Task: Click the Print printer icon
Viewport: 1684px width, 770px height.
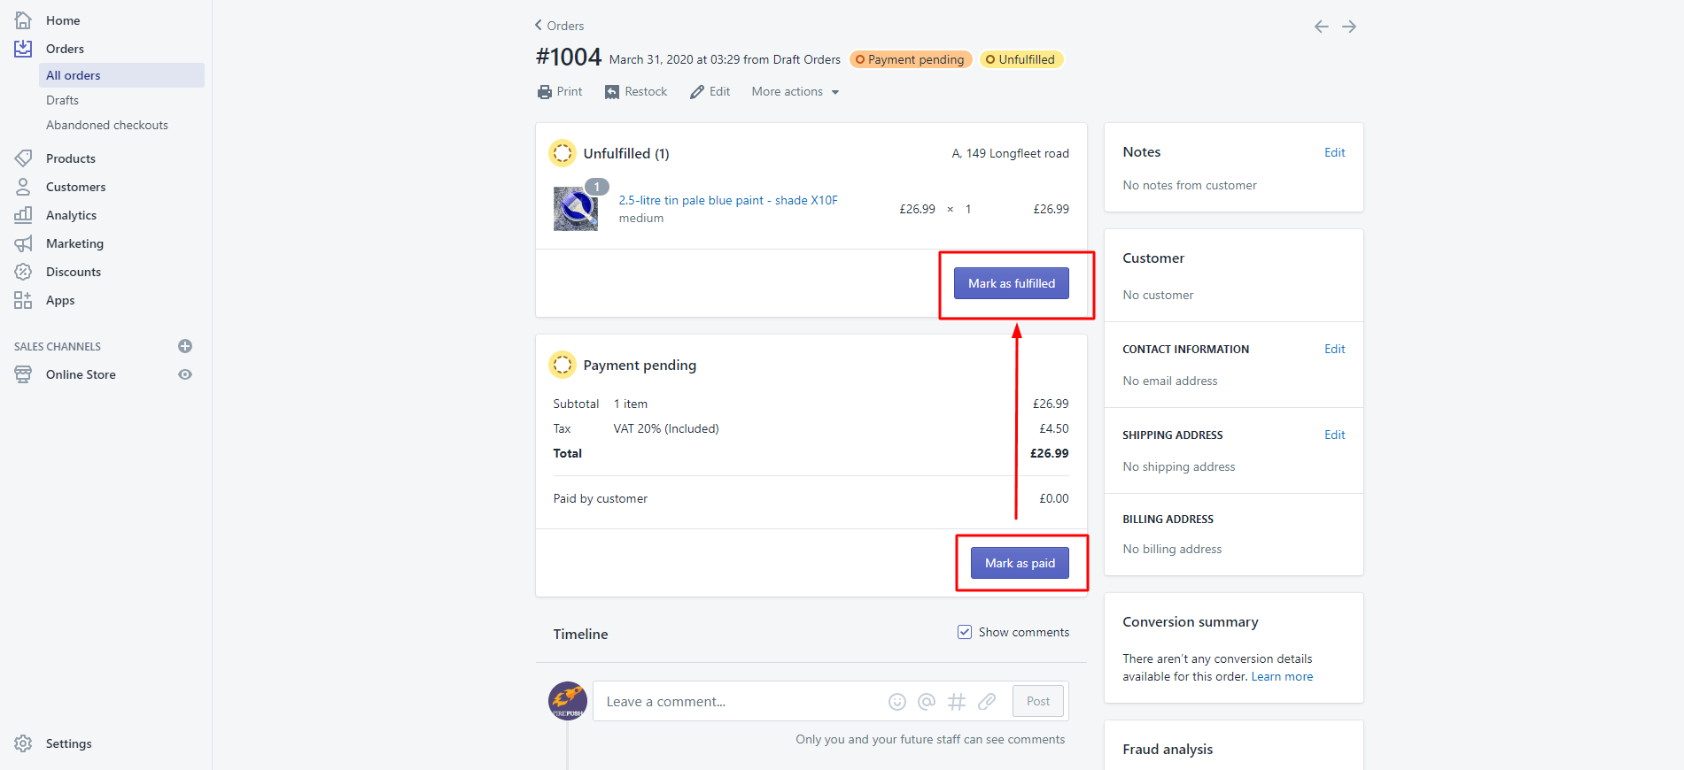Action: pos(545,92)
